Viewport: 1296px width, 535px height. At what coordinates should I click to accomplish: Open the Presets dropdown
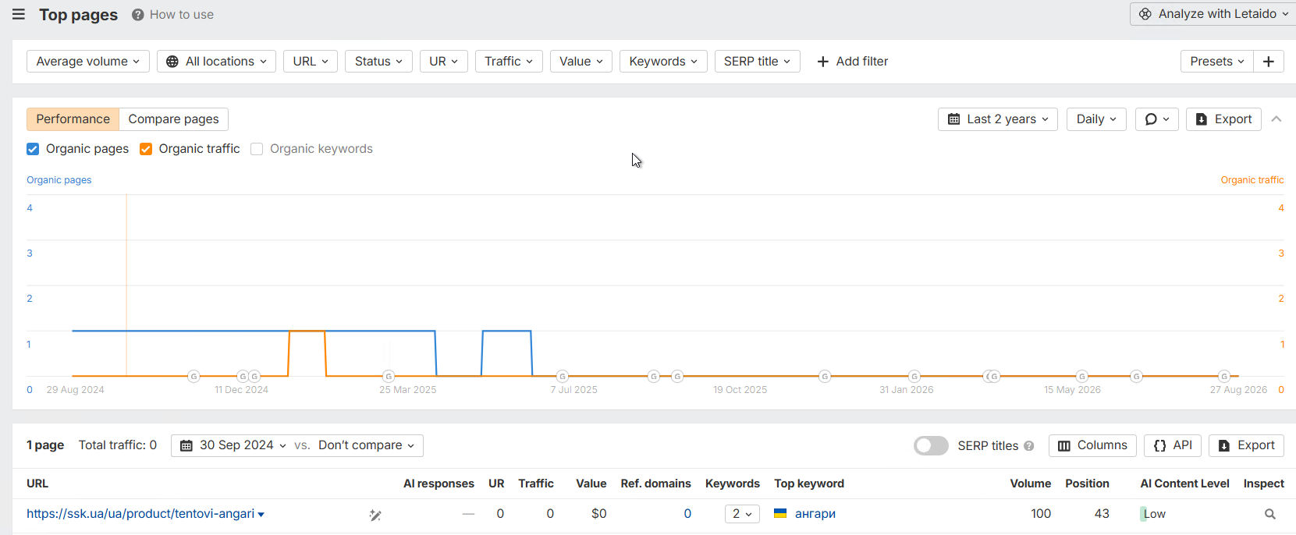coord(1216,62)
